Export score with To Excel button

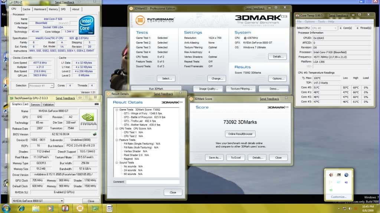point(236,158)
